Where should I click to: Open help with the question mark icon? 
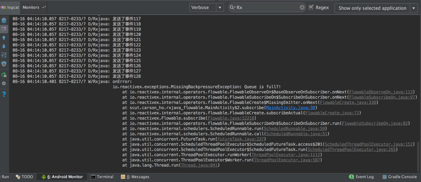tap(4, 94)
